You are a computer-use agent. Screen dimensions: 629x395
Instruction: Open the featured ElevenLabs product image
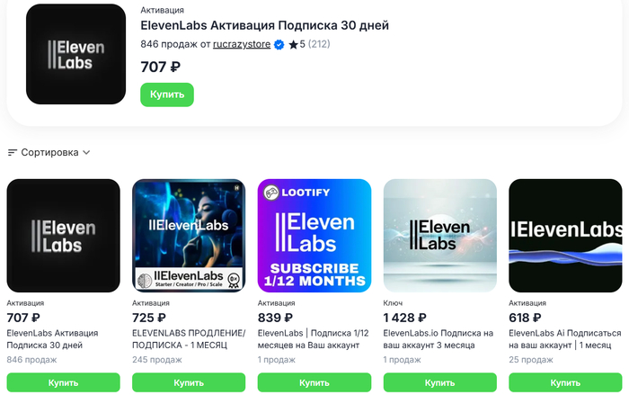(x=75, y=54)
